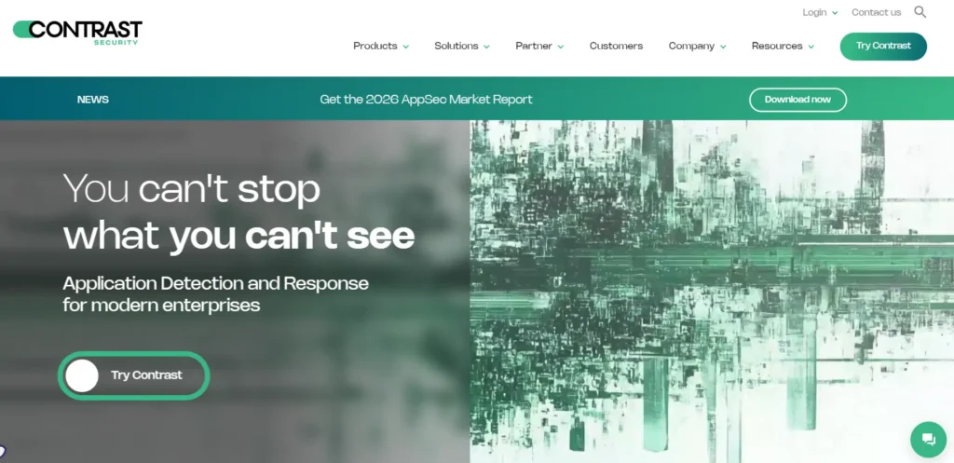Click the NEWS banner label

click(93, 100)
